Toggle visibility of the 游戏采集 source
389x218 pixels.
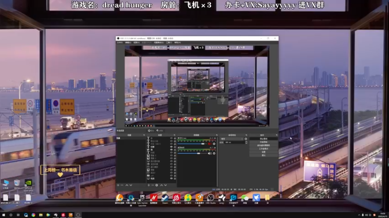tap(171, 164)
